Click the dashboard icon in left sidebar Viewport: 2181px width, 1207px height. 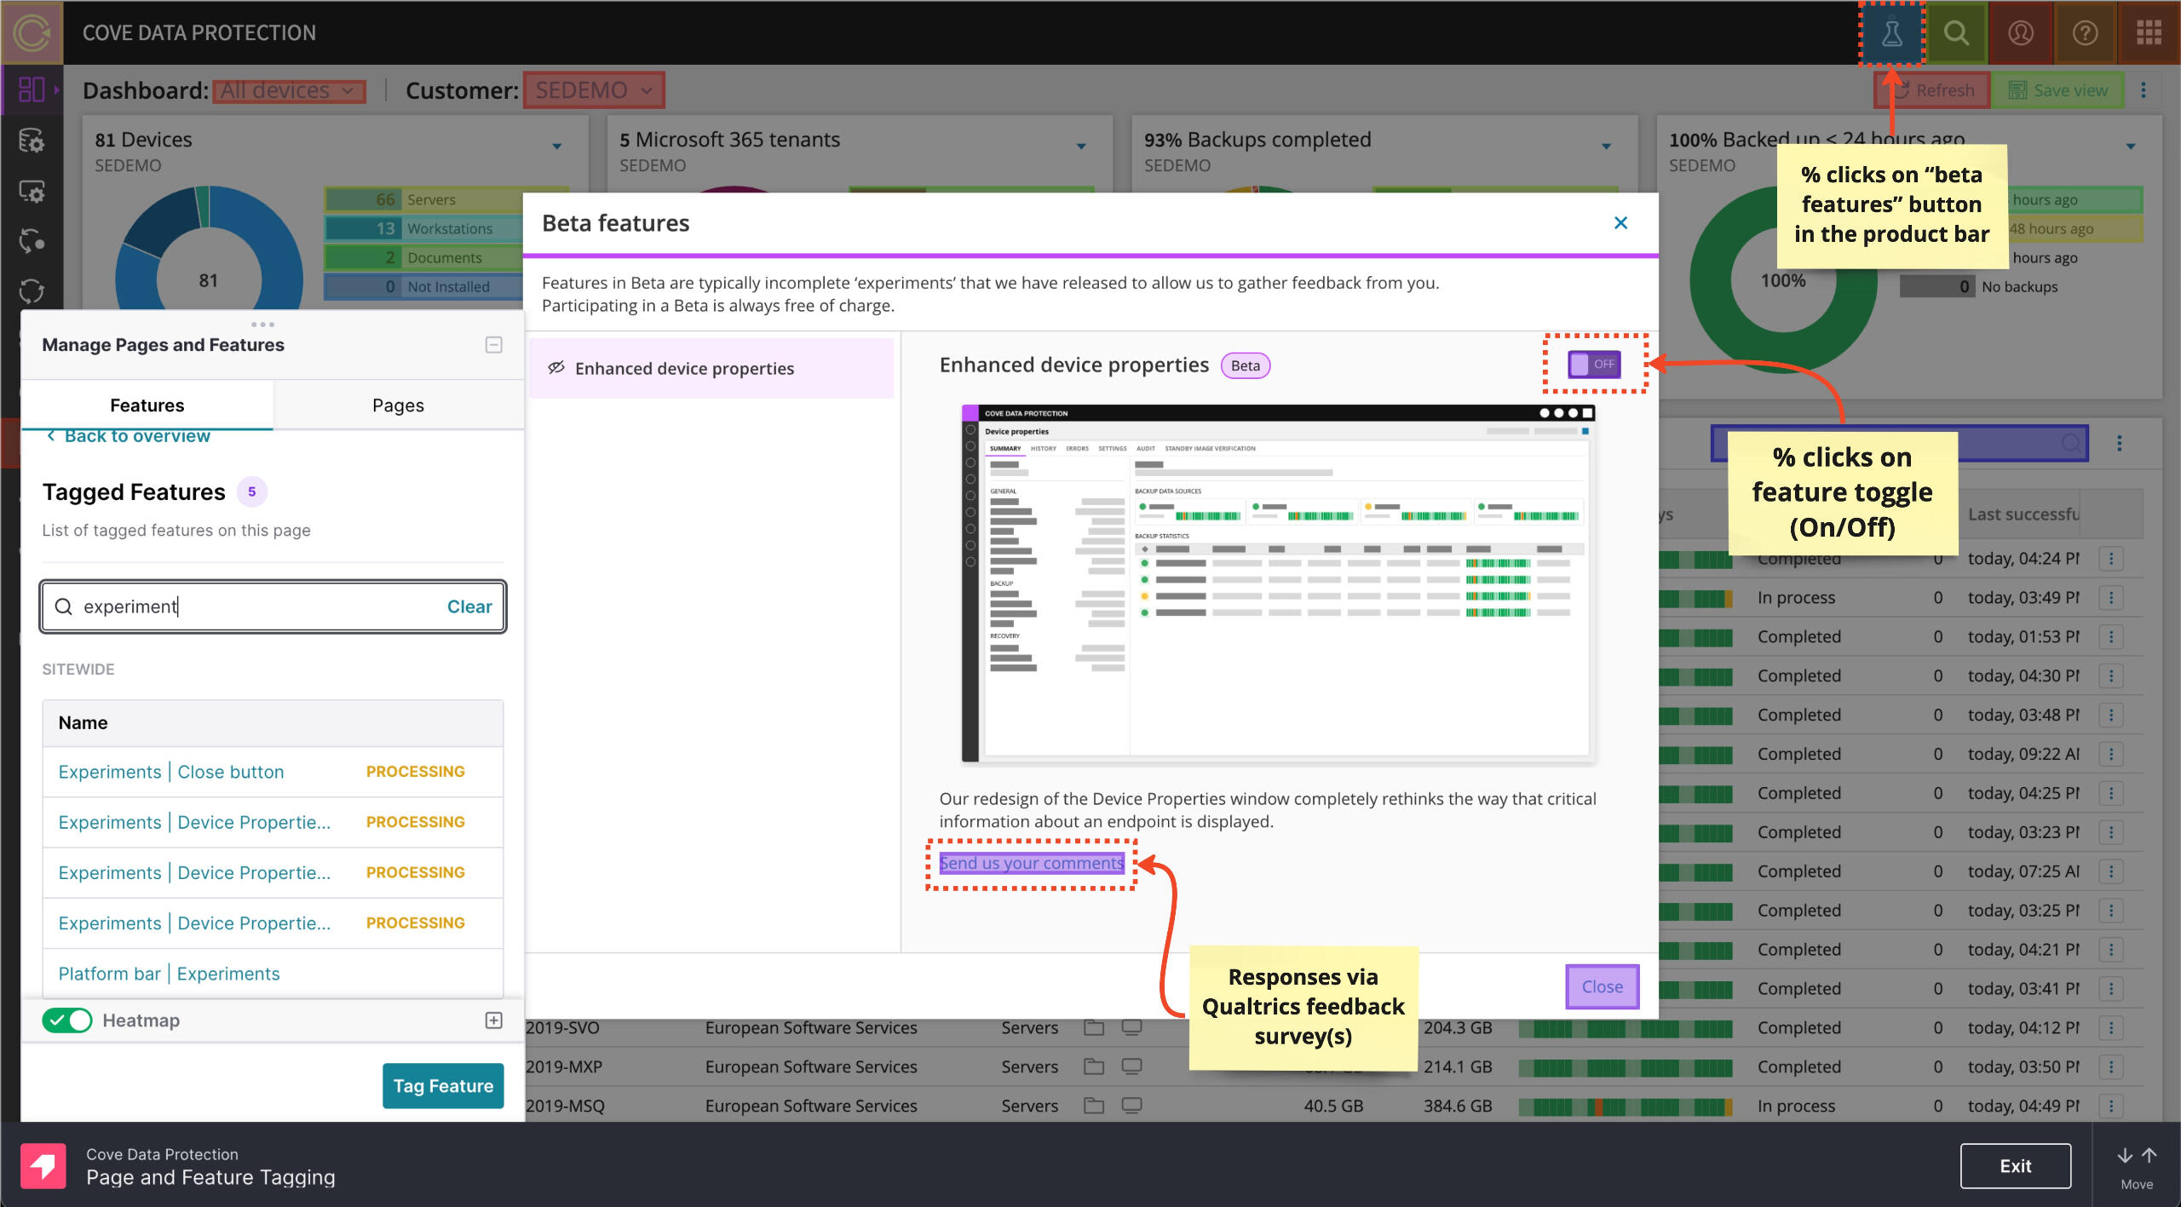(x=32, y=89)
